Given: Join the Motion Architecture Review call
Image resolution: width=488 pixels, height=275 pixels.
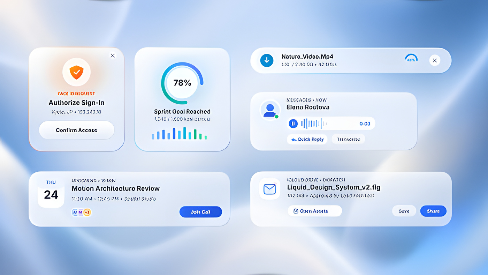Looking at the screenshot, I should [201, 212].
